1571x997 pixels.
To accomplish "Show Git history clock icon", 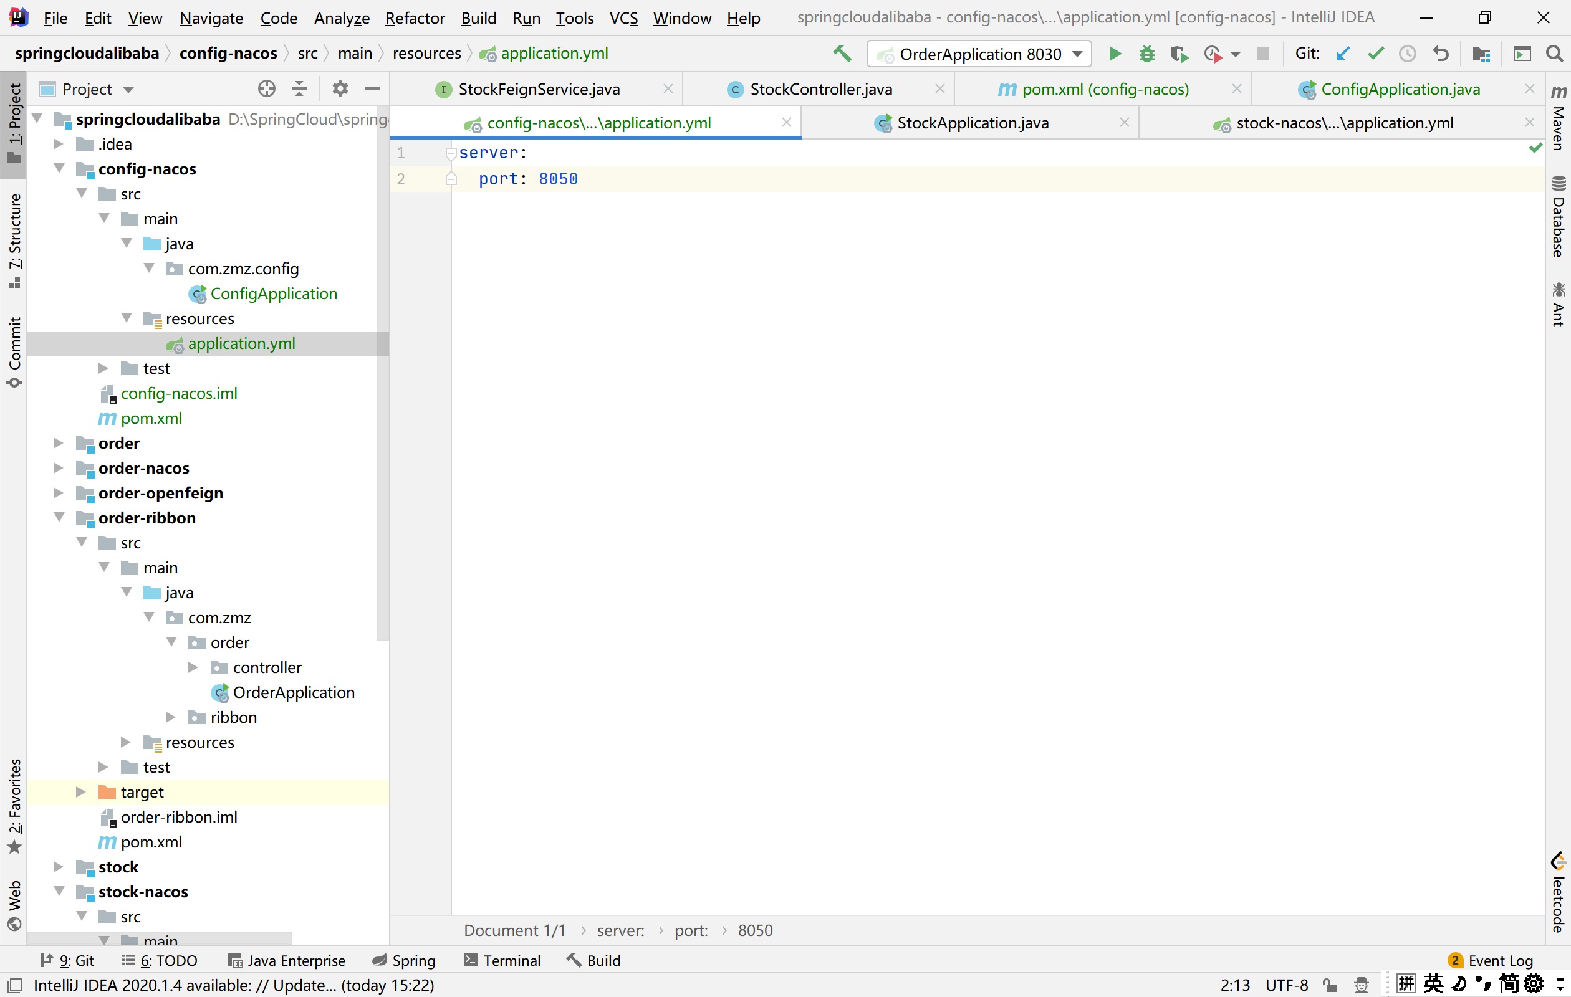I will [1408, 54].
